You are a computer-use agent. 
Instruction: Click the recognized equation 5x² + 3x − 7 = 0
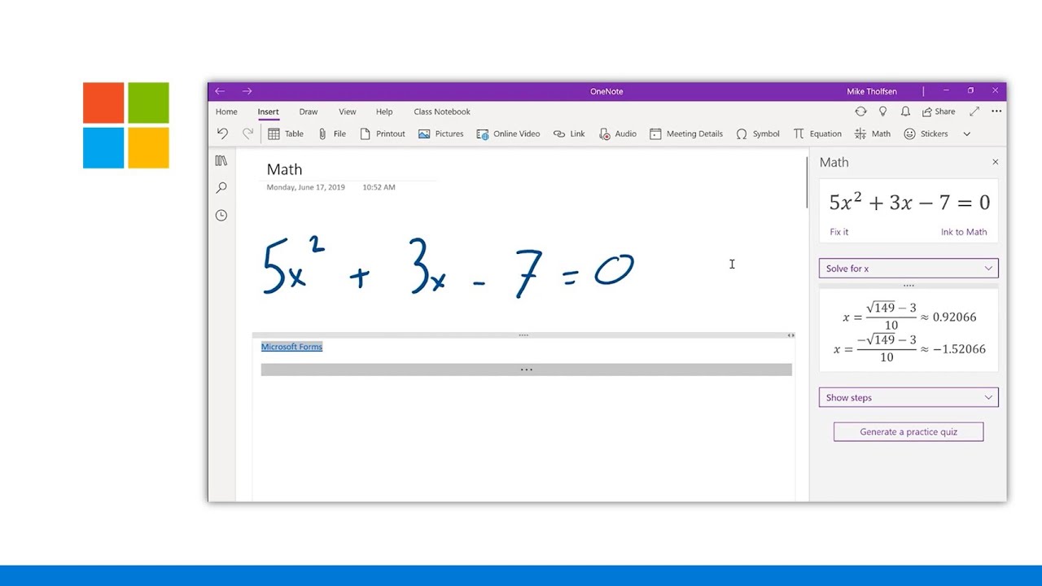(x=909, y=202)
